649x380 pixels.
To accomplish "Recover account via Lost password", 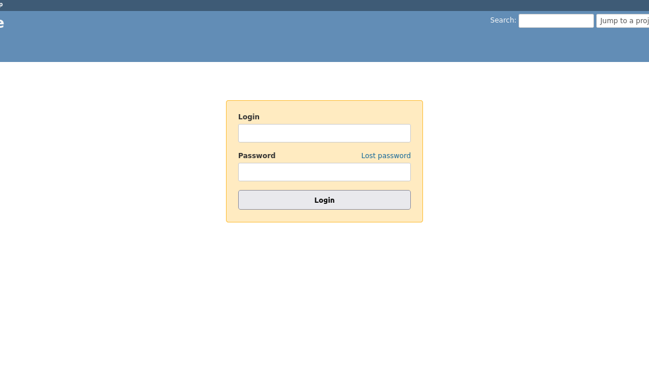I will [x=385, y=156].
